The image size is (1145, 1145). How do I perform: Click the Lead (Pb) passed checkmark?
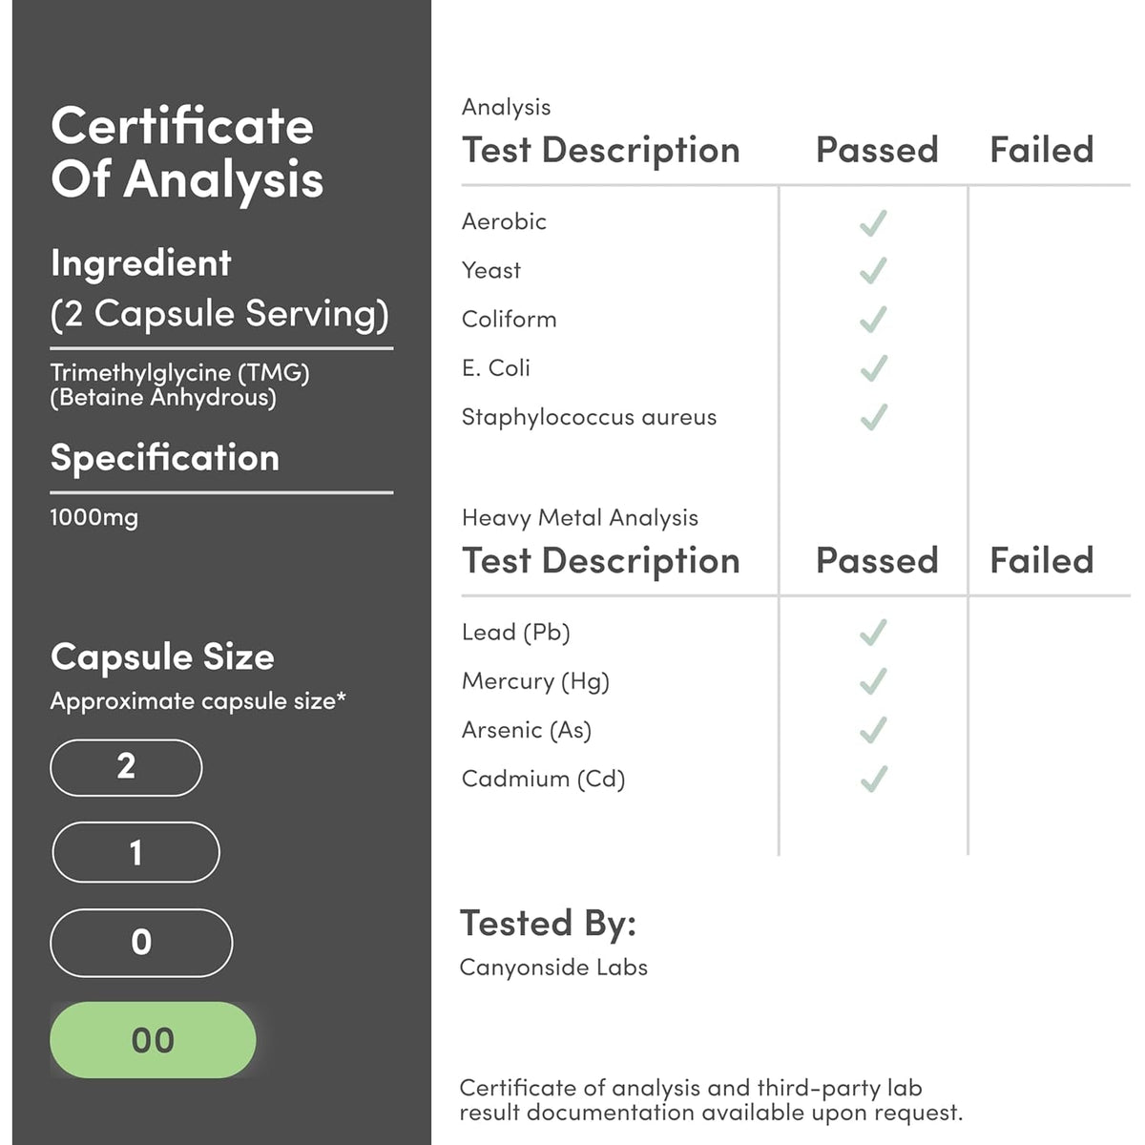point(873,633)
